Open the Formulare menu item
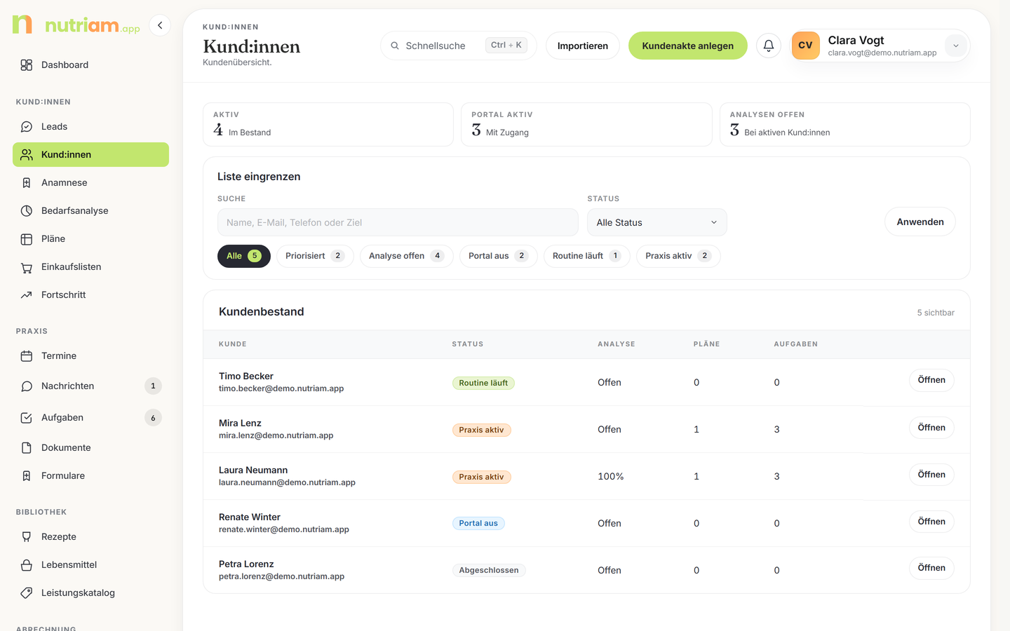1010x631 pixels. click(91, 476)
